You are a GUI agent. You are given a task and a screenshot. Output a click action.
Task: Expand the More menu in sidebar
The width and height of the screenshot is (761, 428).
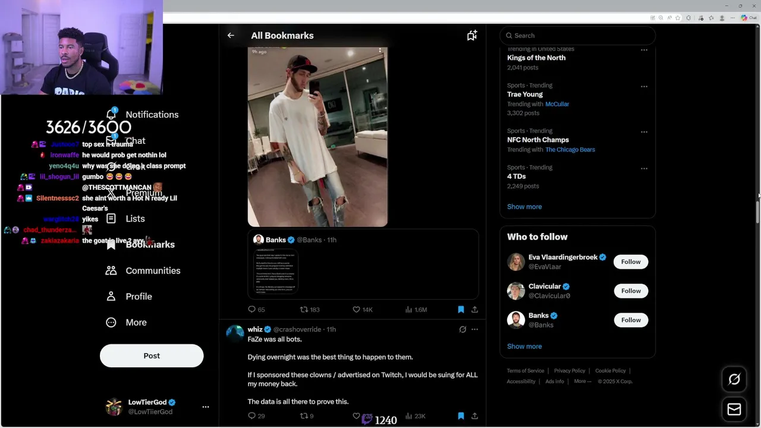(x=126, y=323)
